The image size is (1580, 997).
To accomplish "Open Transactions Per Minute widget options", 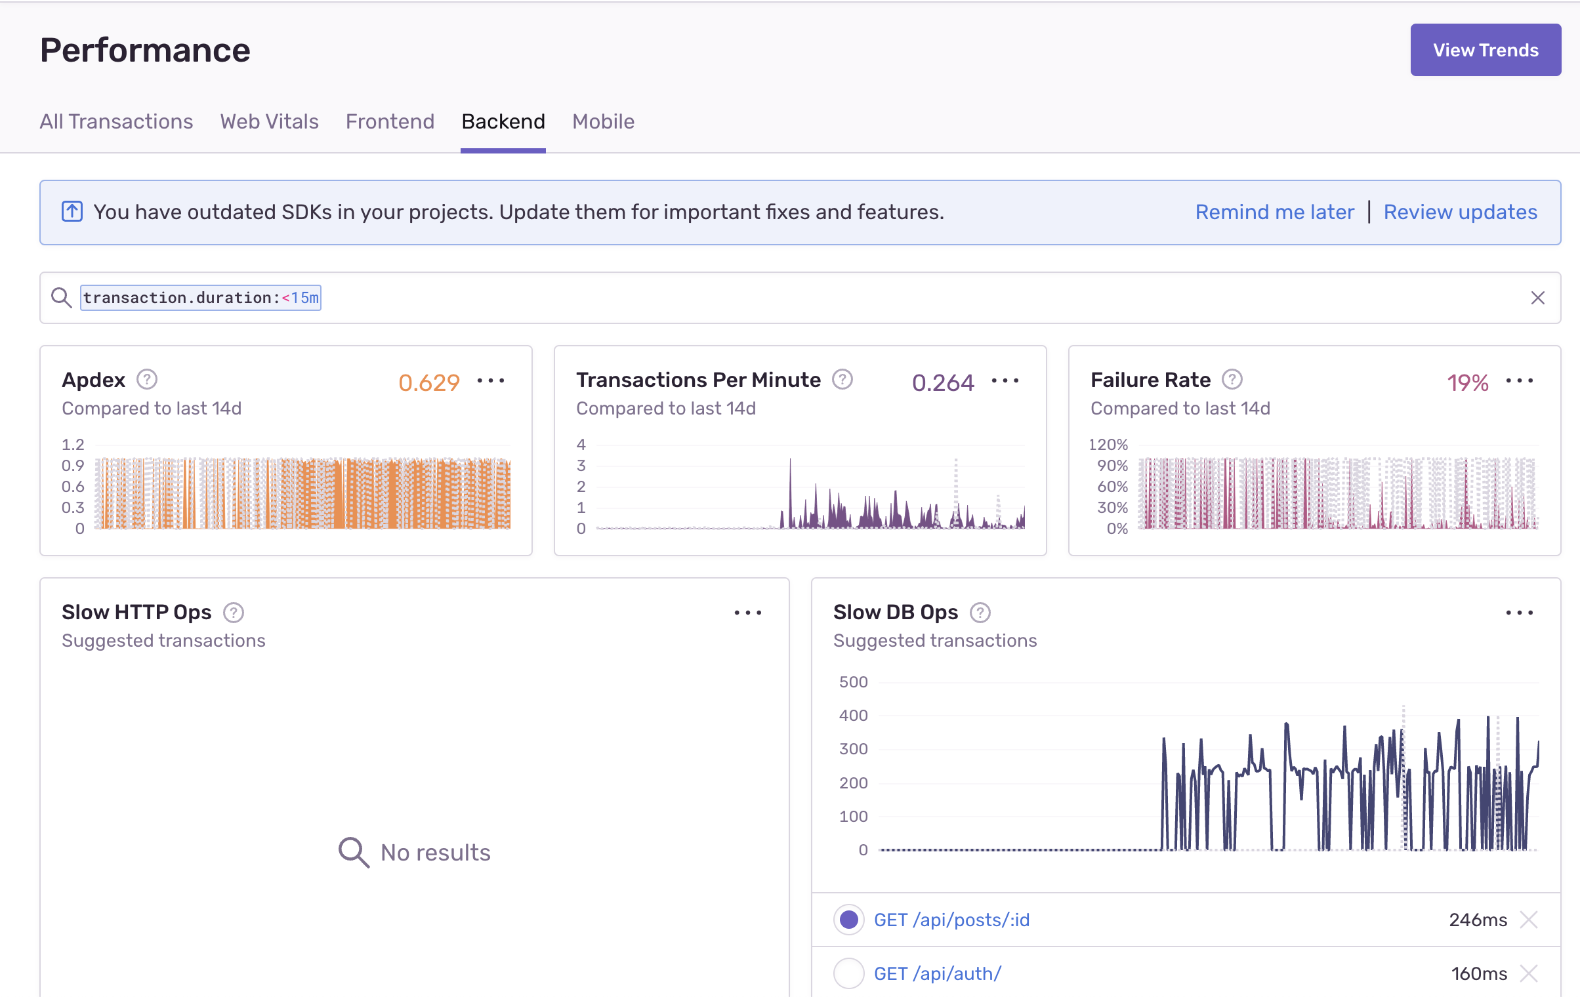I will (x=1005, y=381).
